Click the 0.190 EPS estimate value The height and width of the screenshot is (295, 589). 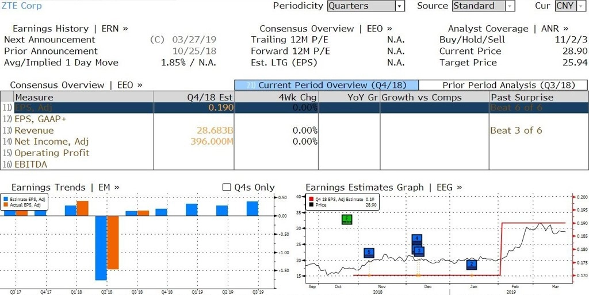(x=221, y=108)
